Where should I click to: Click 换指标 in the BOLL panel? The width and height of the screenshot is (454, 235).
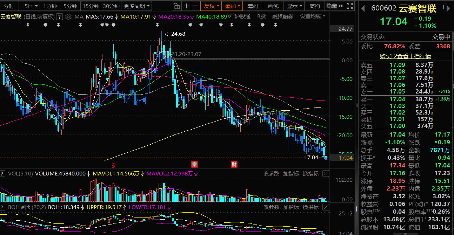click(311, 207)
